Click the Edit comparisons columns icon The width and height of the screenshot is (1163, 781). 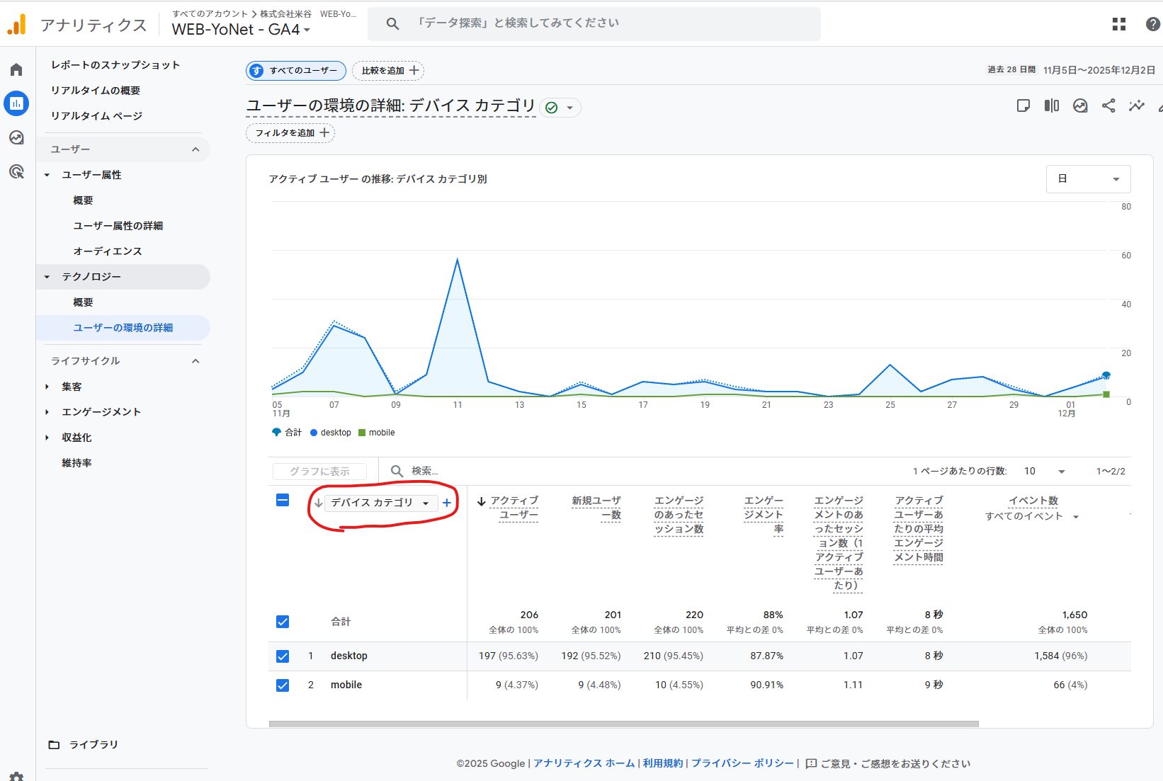1052,106
